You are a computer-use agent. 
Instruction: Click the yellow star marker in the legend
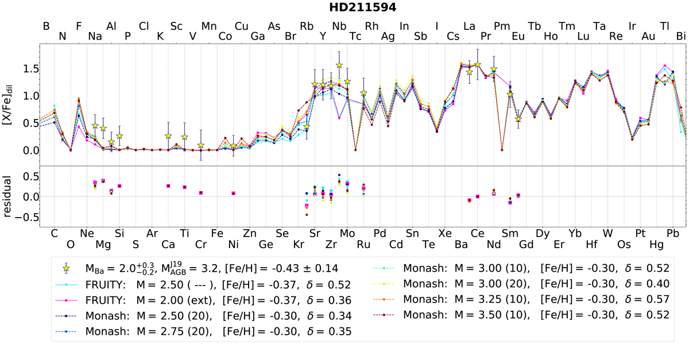coord(68,268)
